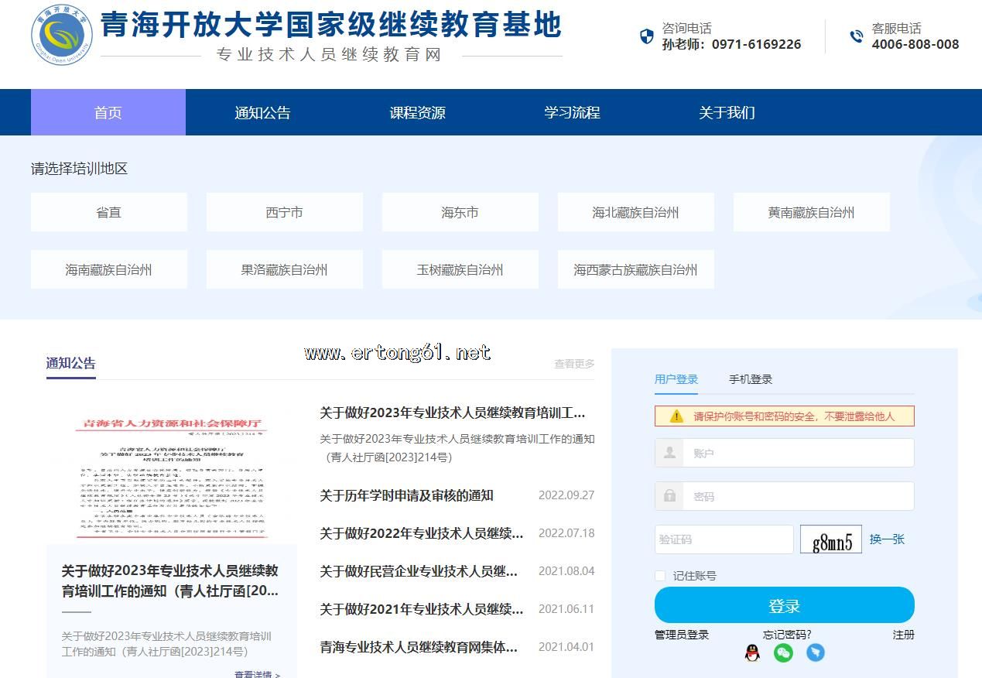The image size is (982, 678).
Task: Click the phone icon beside 客服电话
Action: click(x=857, y=36)
